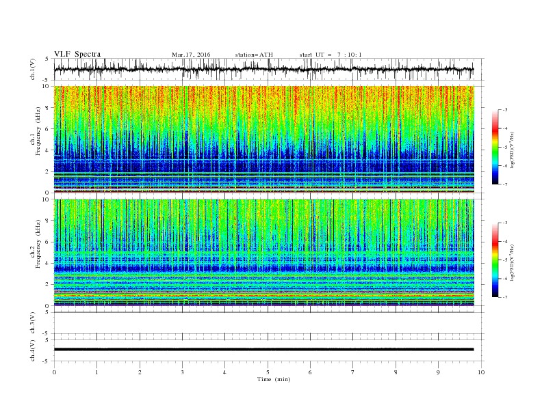
Task: Click the 'start UT = 7:10:1' label
Action: [x=331, y=55]
